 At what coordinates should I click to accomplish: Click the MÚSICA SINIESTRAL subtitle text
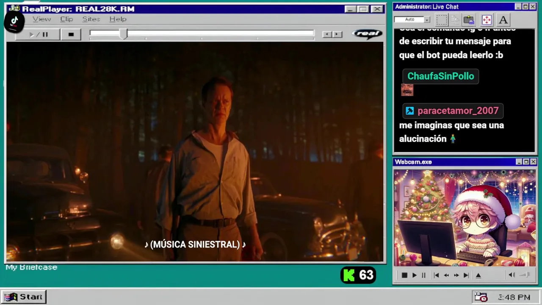(195, 244)
